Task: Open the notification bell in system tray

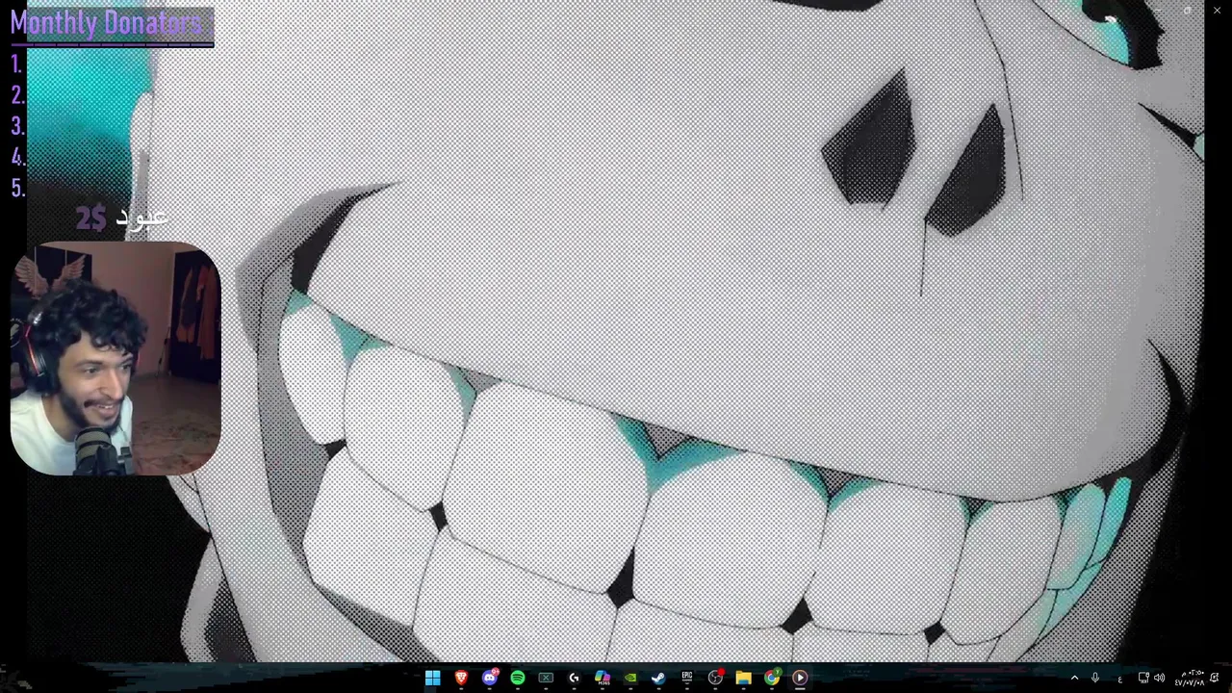Action: tap(1215, 678)
